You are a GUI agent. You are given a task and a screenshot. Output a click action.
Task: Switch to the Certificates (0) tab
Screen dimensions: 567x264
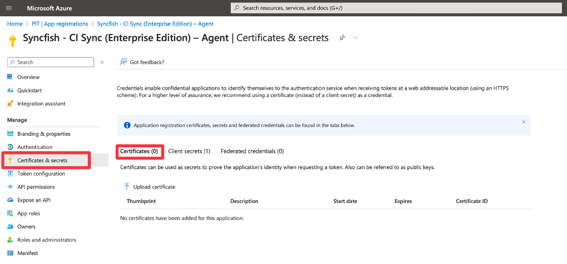point(139,151)
